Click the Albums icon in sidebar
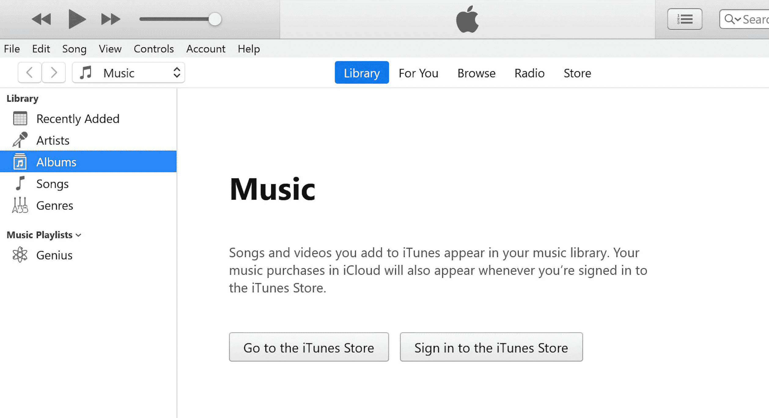This screenshot has height=418, width=769. tap(19, 162)
